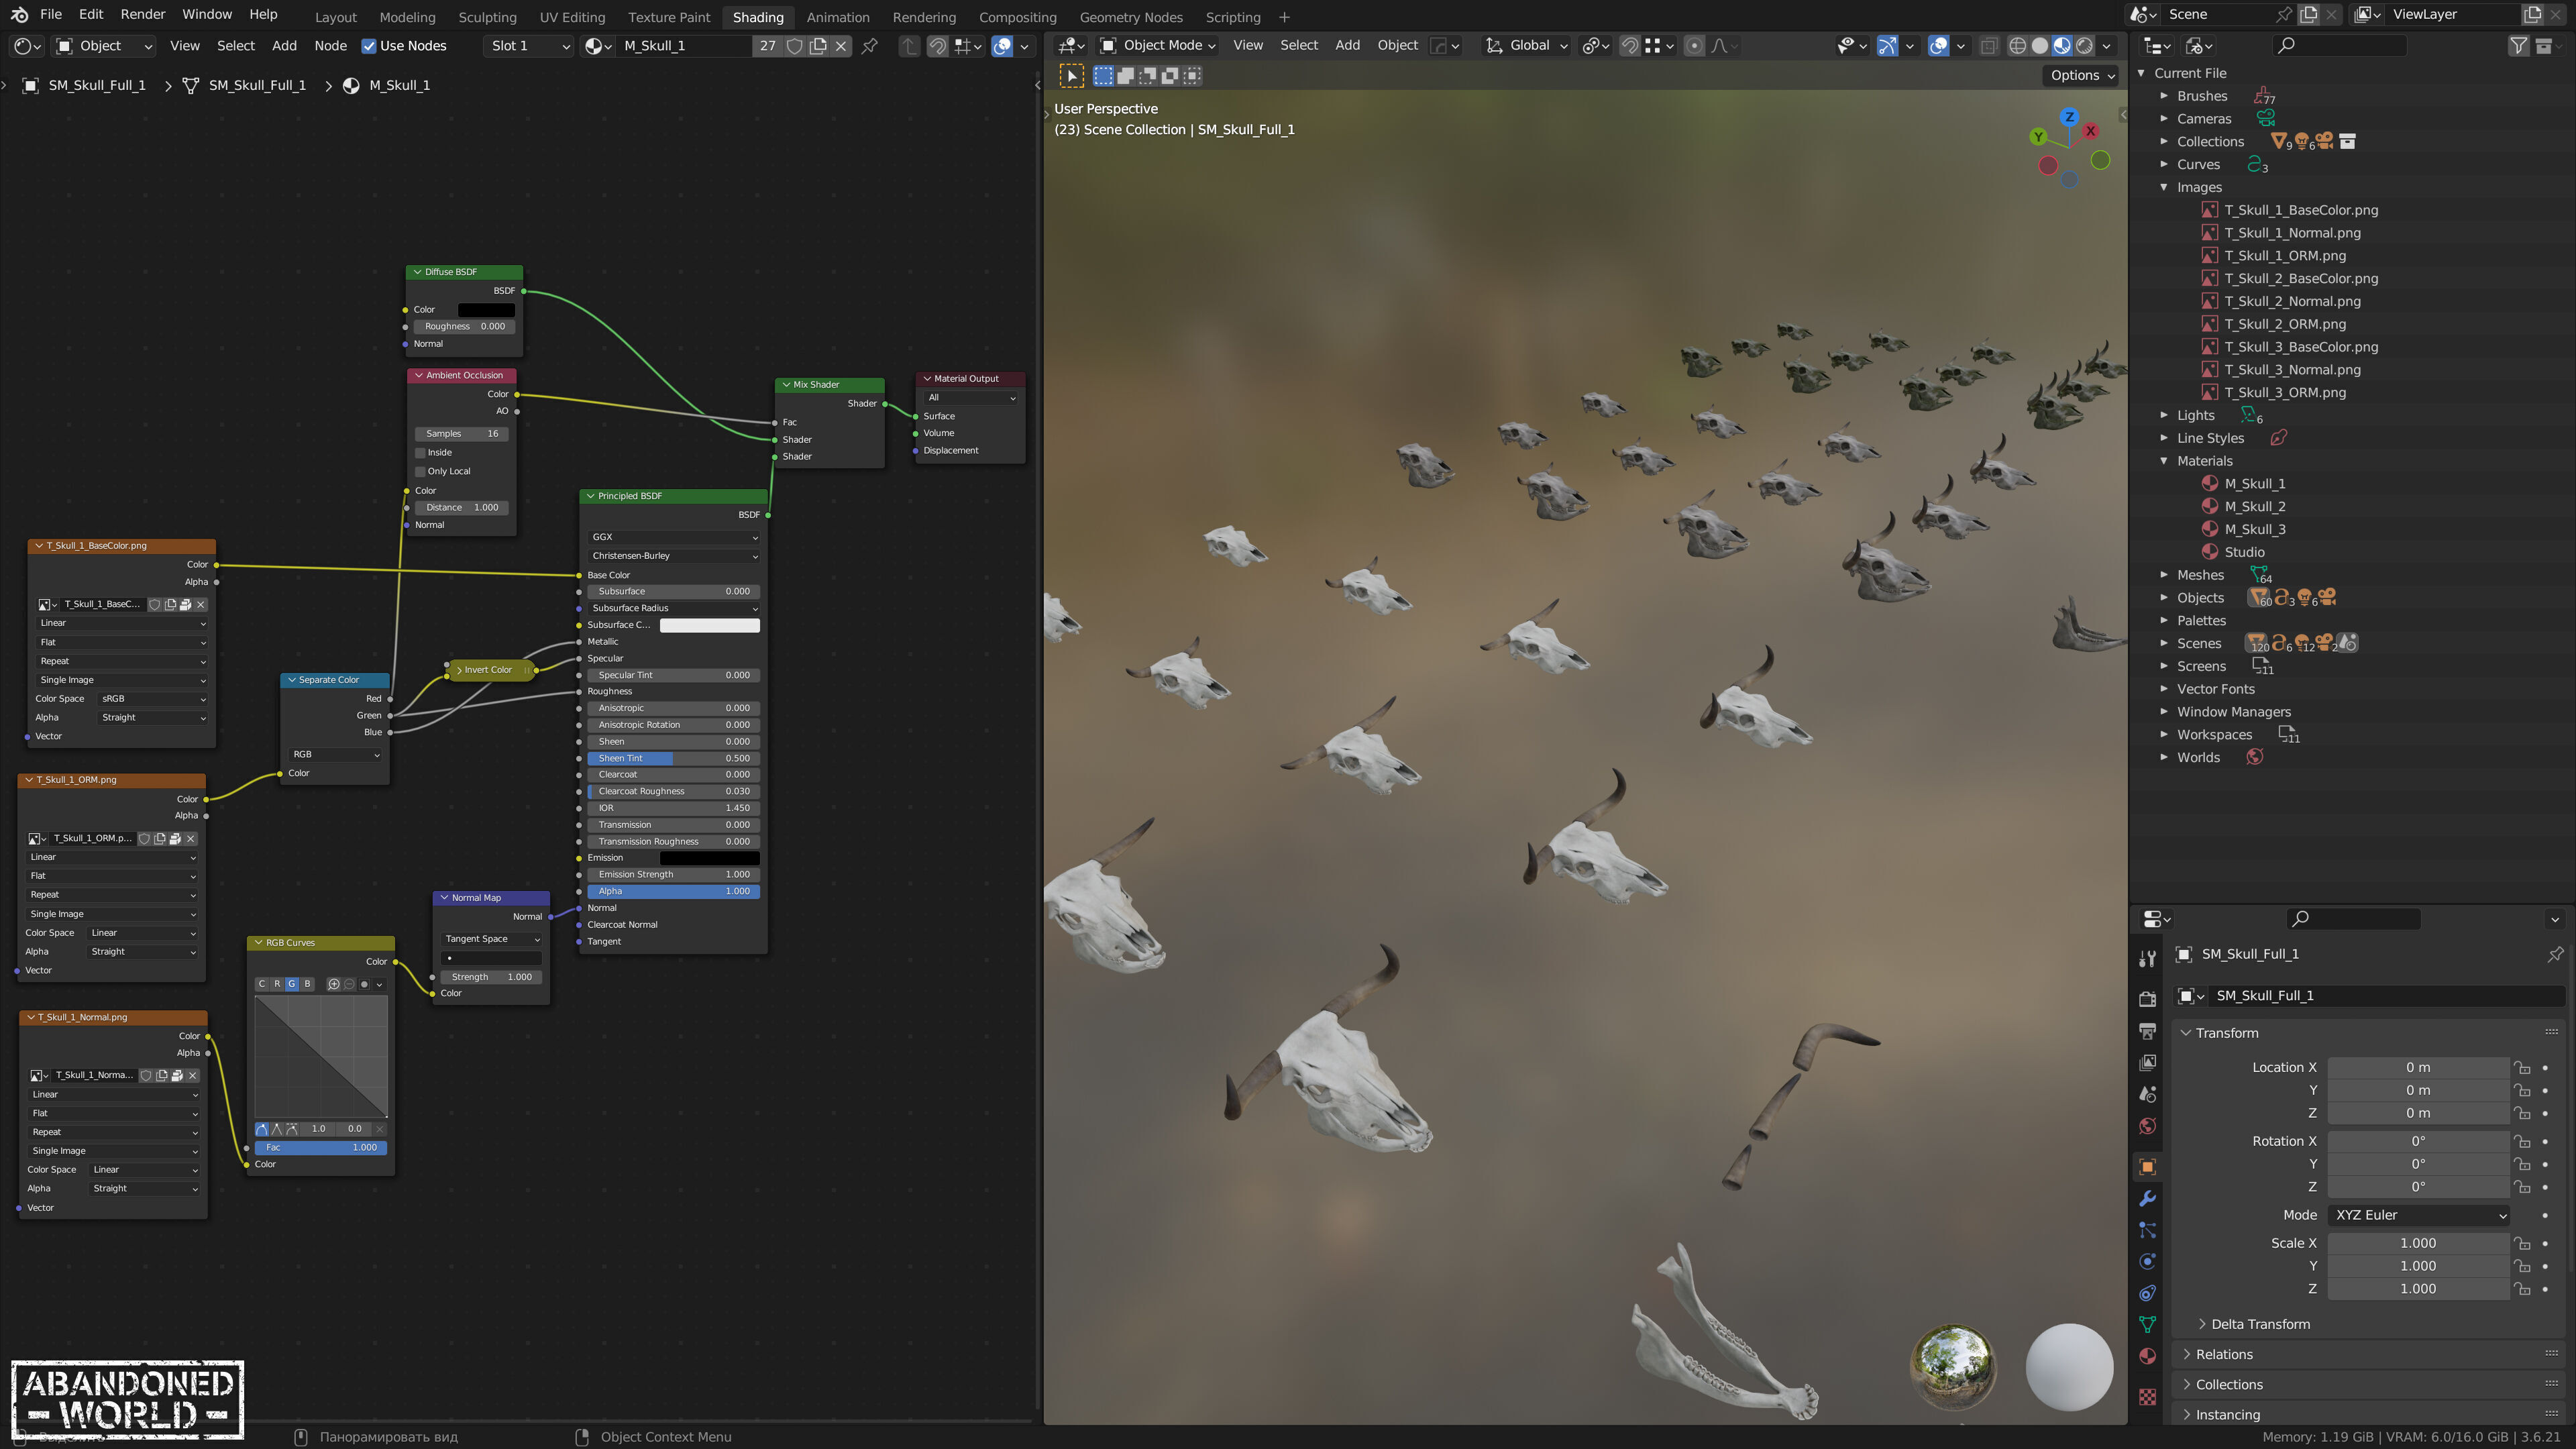Screen dimensions: 2576x1449
Task: Switch to the UV Editing workspace tab
Action: coord(572,17)
